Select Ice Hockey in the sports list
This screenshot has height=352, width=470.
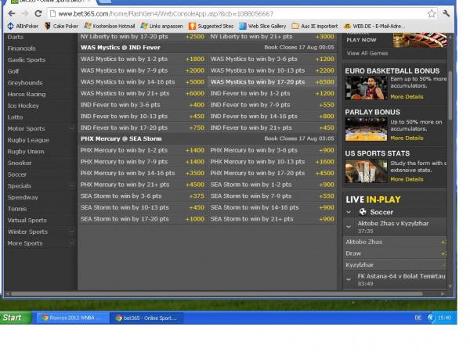point(23,106)
